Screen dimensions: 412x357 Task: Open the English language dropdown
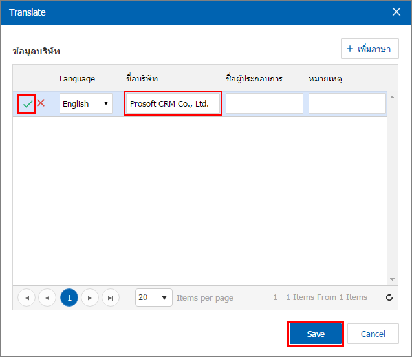click(86, 103)
